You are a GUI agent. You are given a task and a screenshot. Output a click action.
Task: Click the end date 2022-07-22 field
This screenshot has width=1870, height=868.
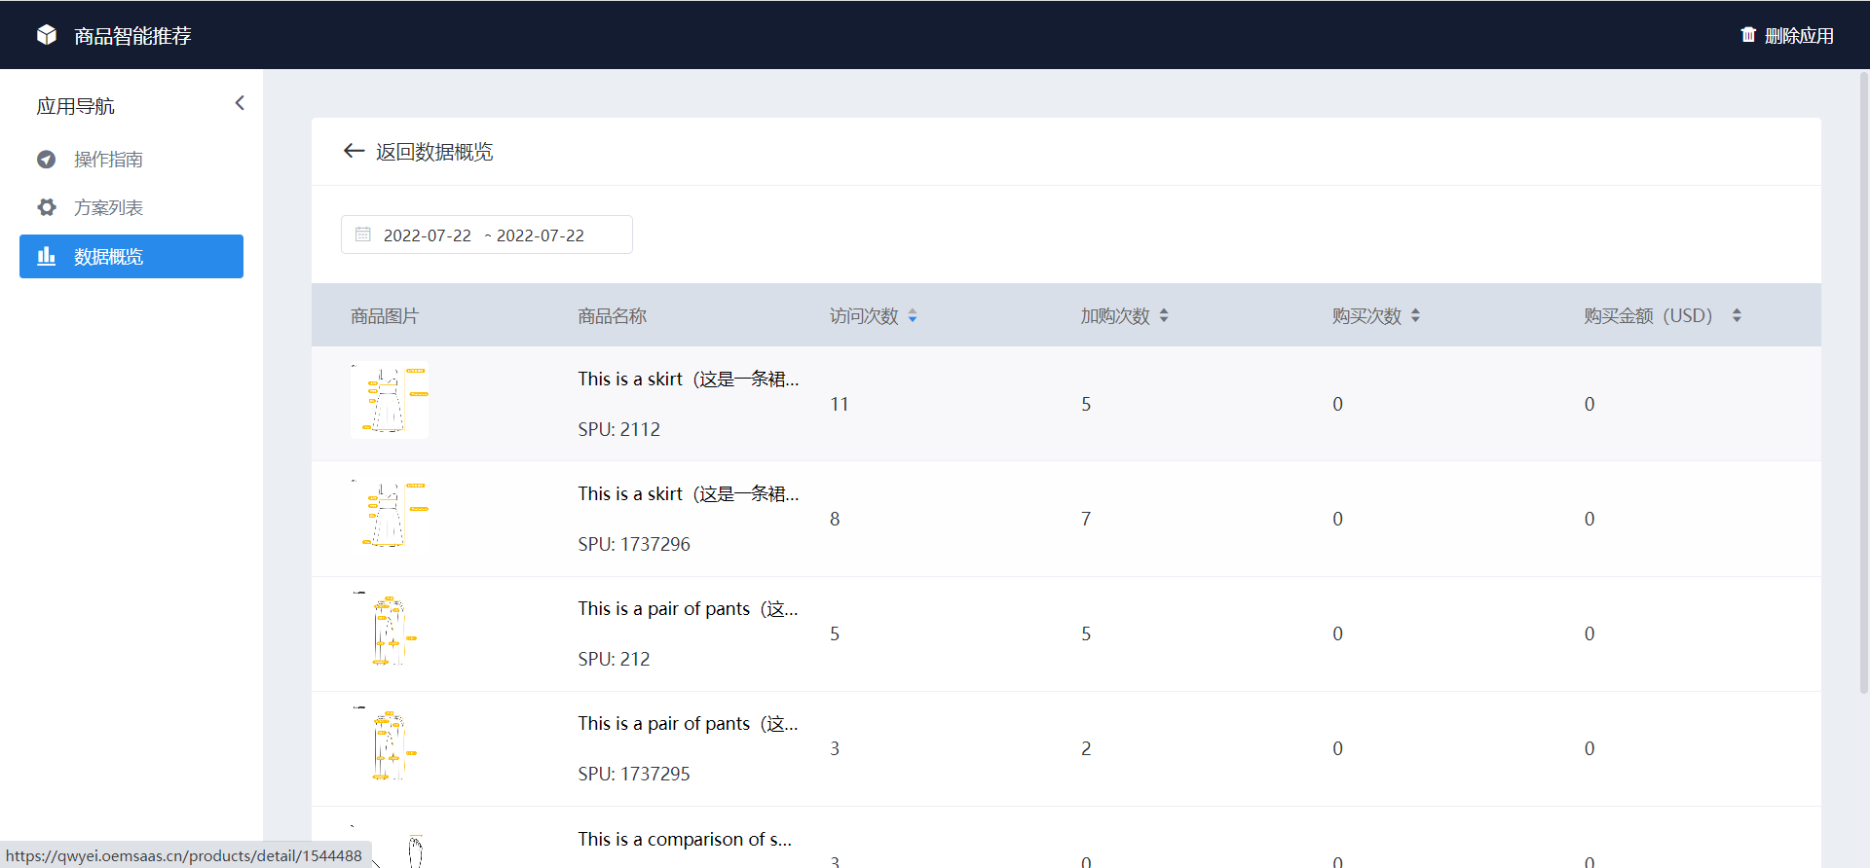point(541,235)
